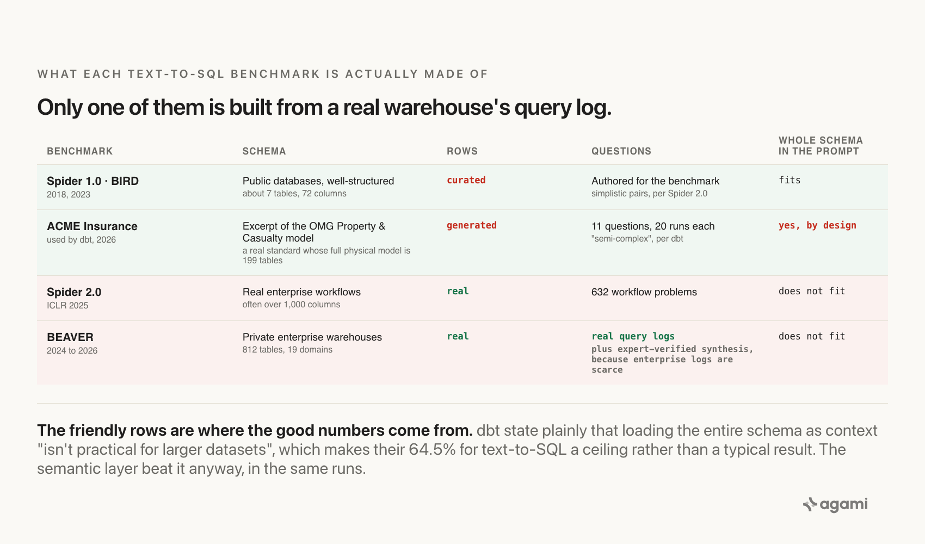The width and height of the screenshot is (925, 544).
Task: Click 'about 7 tables, 72 columns' text
Action: [x=294, y=194]
